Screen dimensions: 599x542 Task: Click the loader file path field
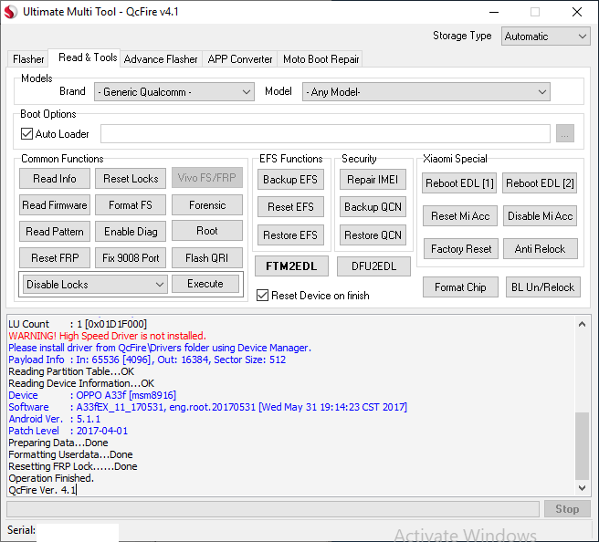[x=325, y=133]
